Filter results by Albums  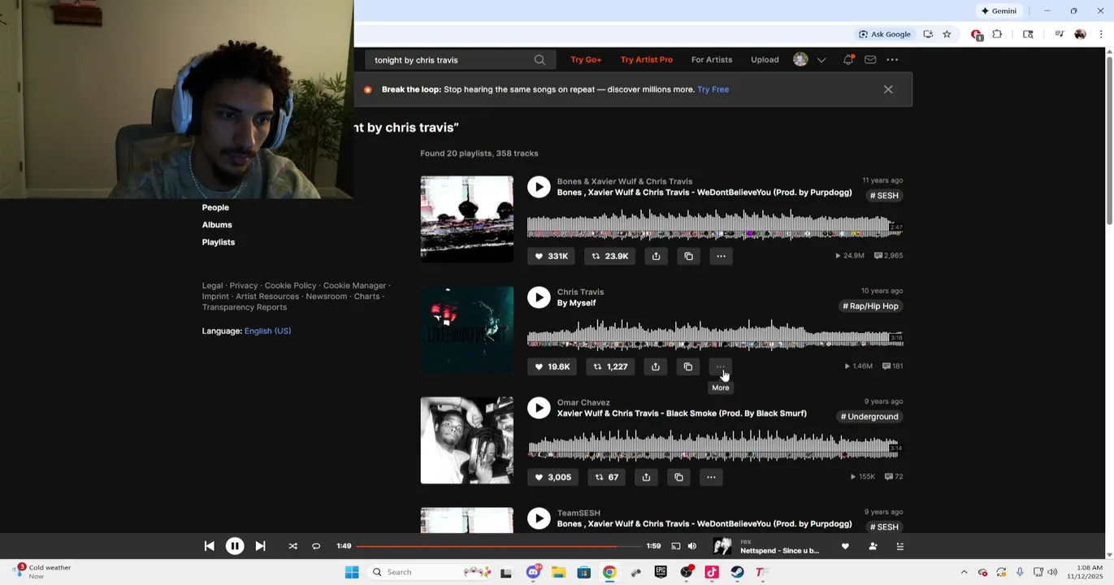[x=217, y=224]
